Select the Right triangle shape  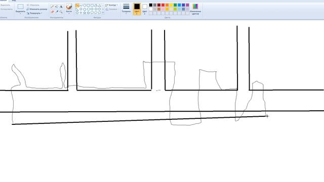point(77,9)
